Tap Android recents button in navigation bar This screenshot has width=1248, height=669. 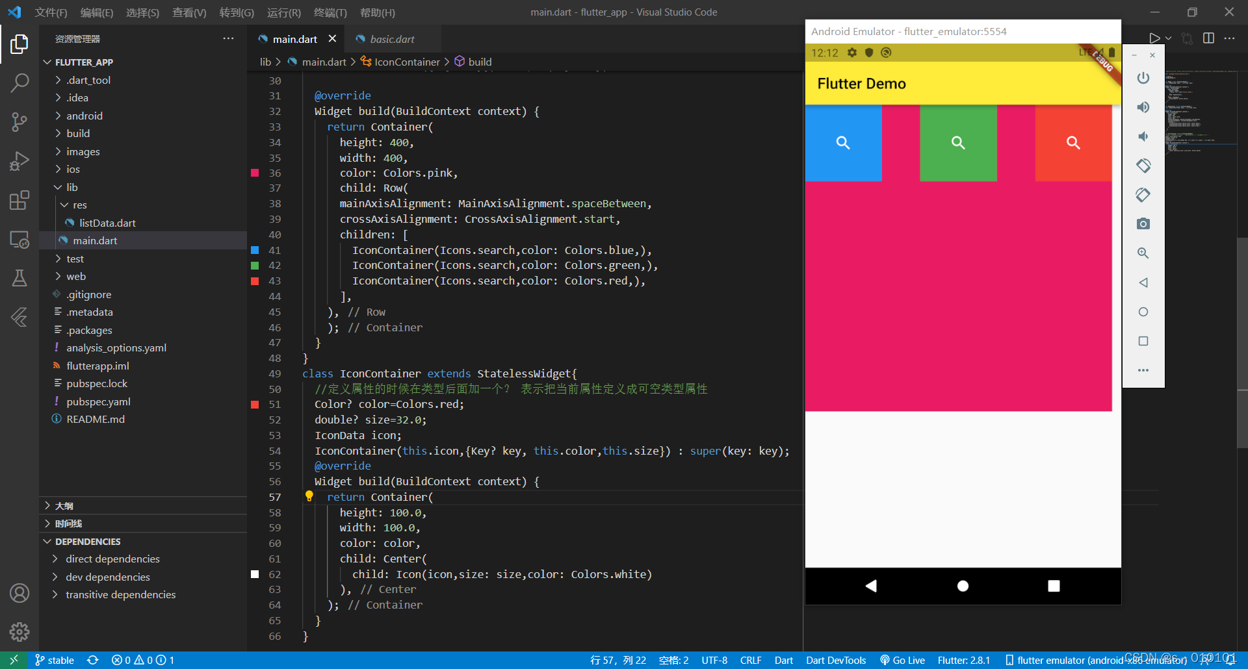[x=1054, y=586]
